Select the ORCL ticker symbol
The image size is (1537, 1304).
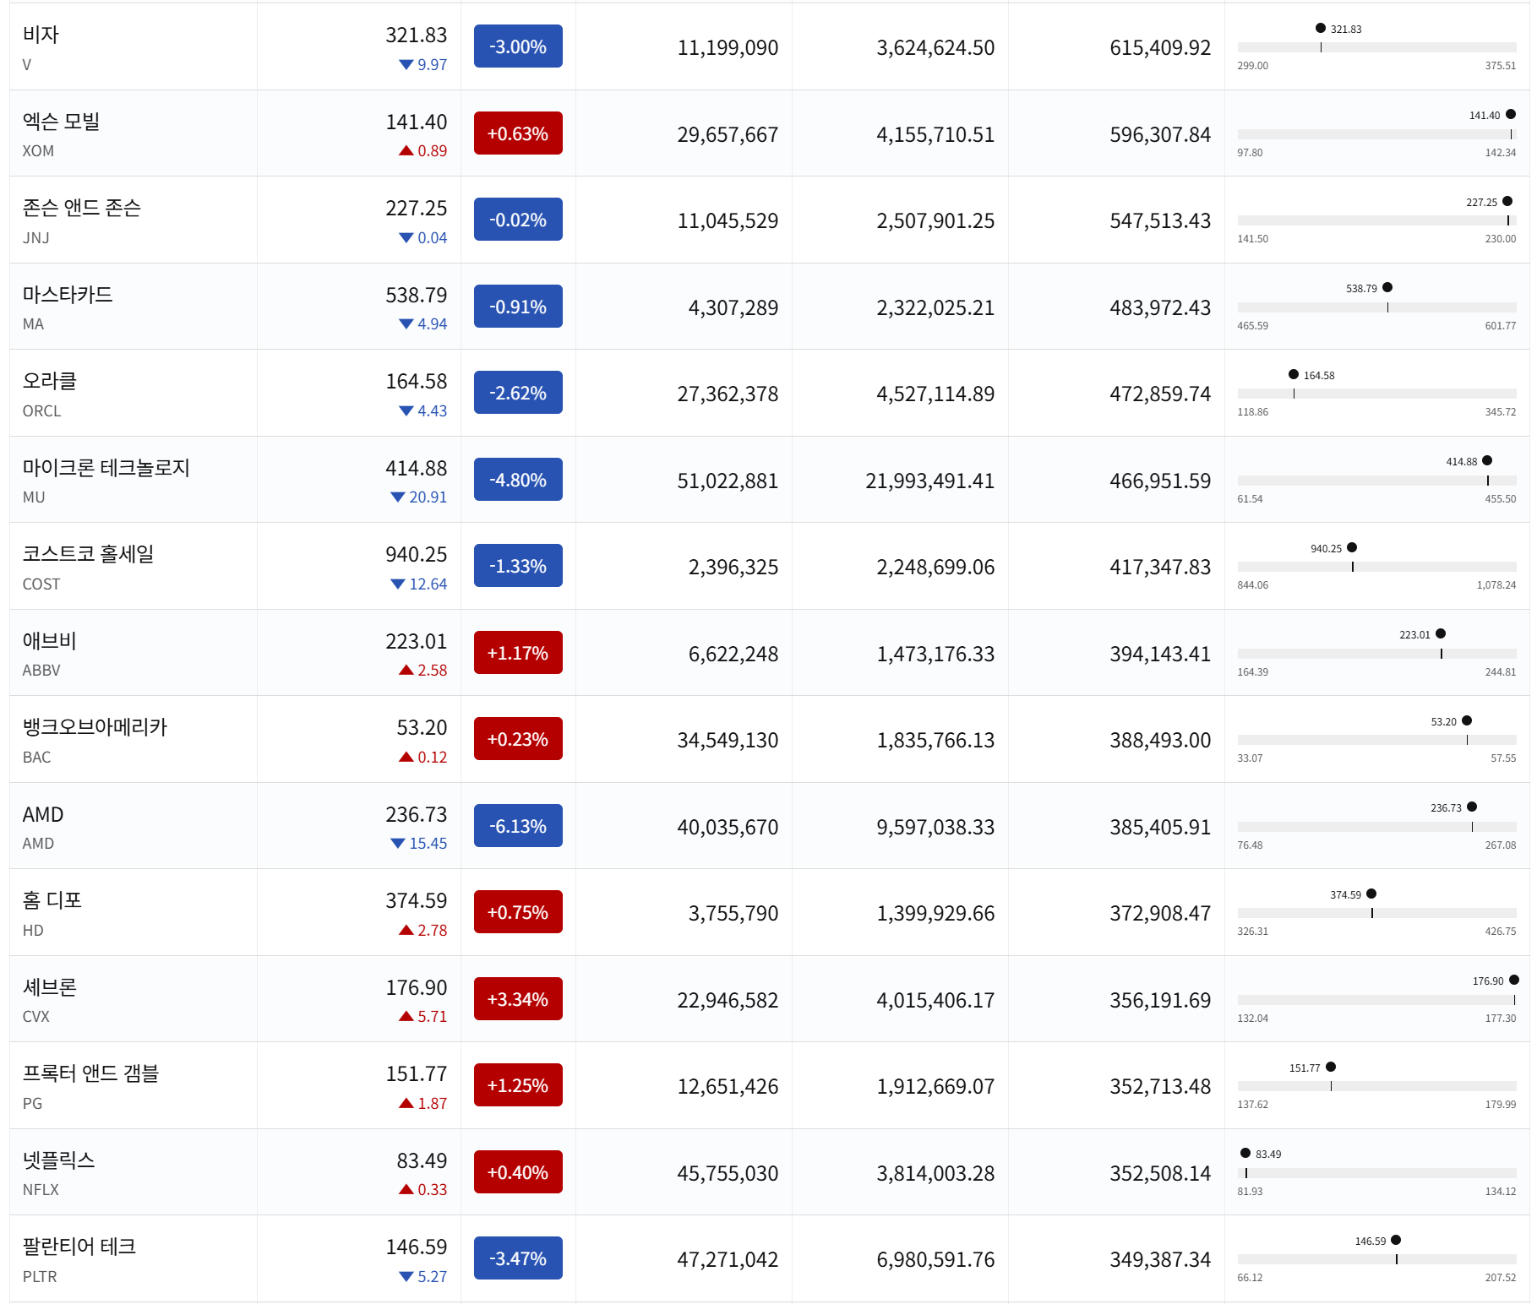[x=41, y=411]
